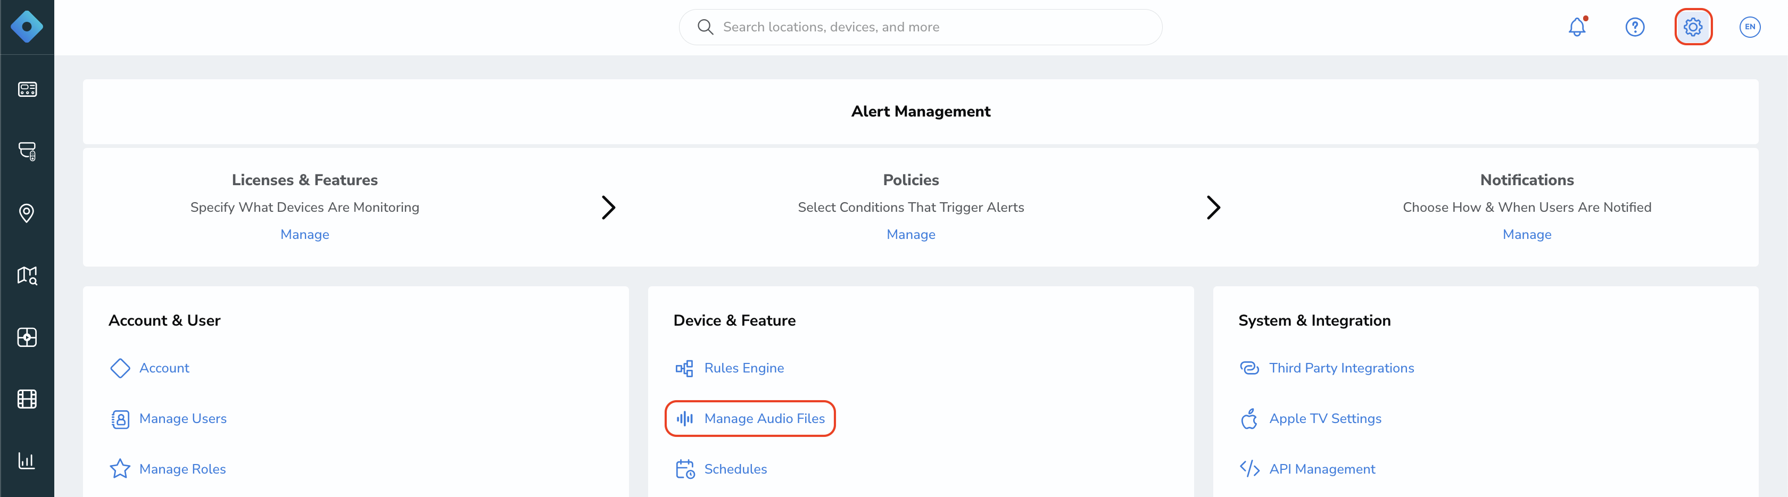Open the Manage Roles link
Screen dimensions: 1788x497
[183, 469]
